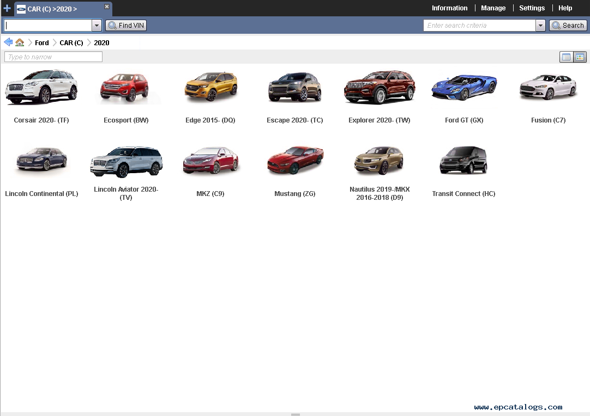Viewport: 590px width, 416px height.
Task: Select the Mustang (ZG) vehicle thumbnail
Action: click(295, 161)
